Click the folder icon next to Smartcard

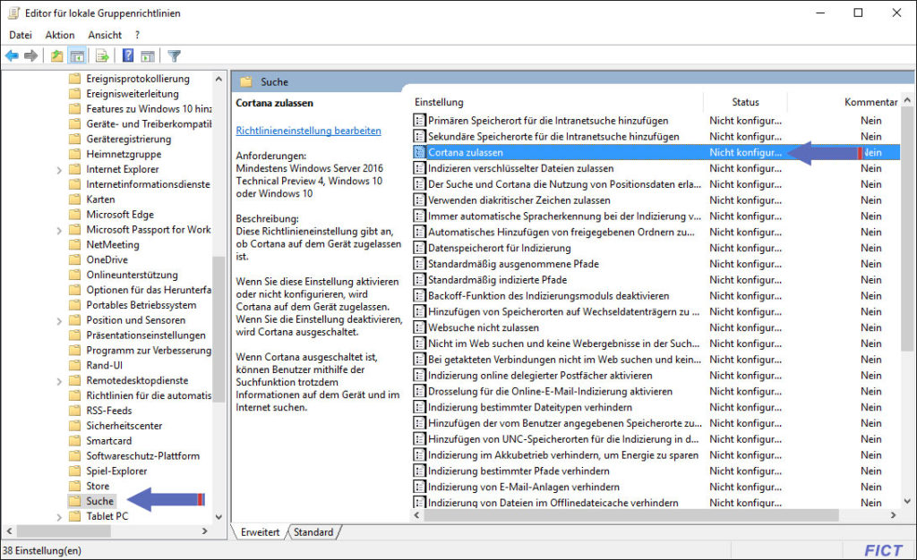[x=74, y=440]
